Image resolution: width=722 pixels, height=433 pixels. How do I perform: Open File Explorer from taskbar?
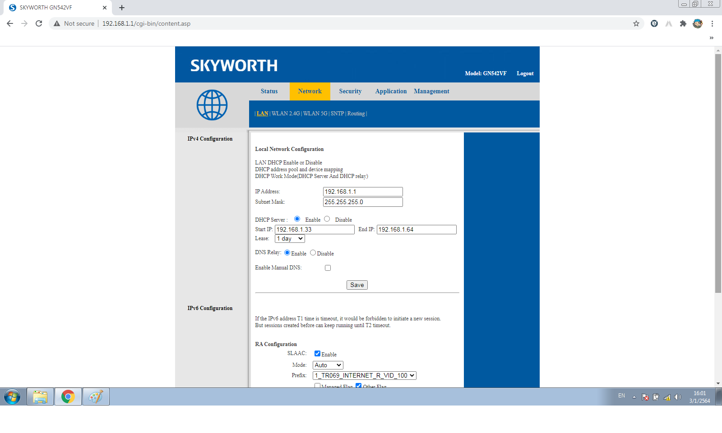point(40,397)
